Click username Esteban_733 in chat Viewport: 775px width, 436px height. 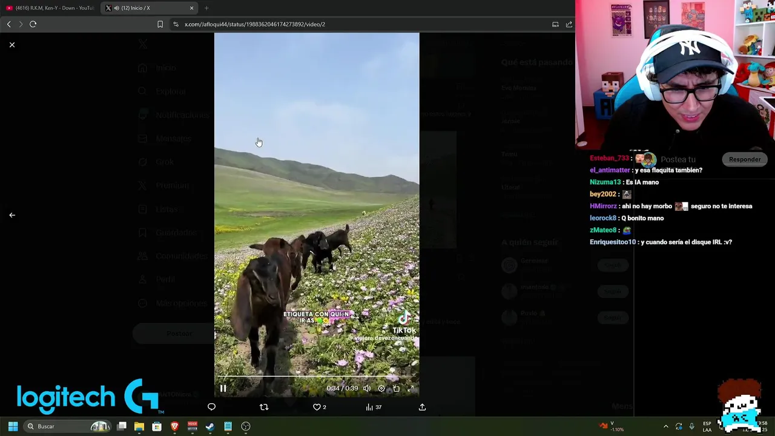(609, 158)
